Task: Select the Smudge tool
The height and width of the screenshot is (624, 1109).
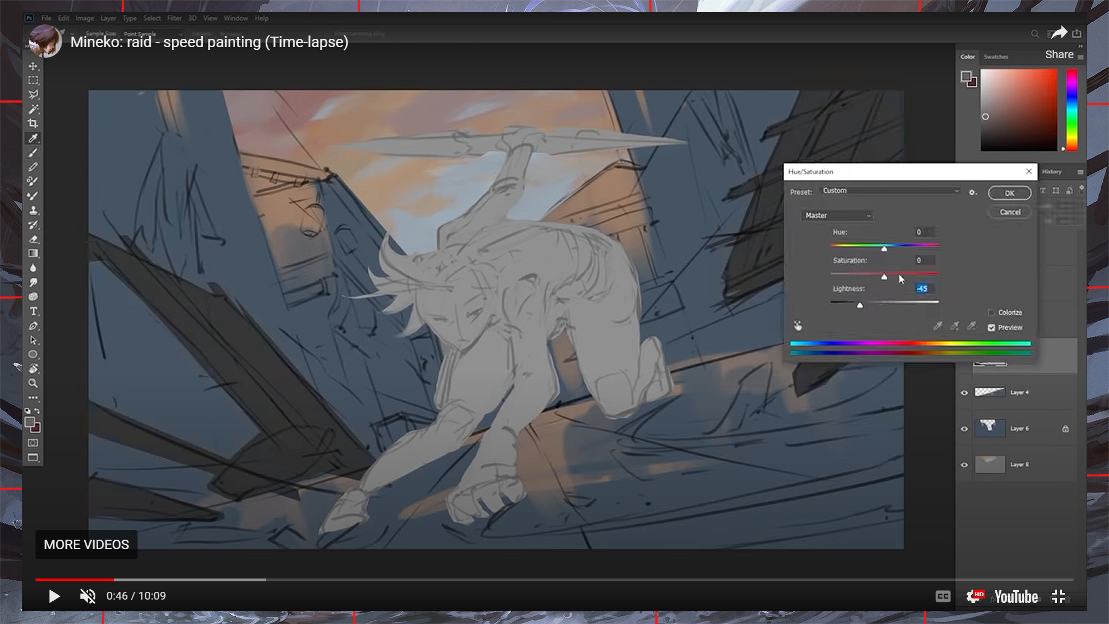Action: [x=33, y=282]
